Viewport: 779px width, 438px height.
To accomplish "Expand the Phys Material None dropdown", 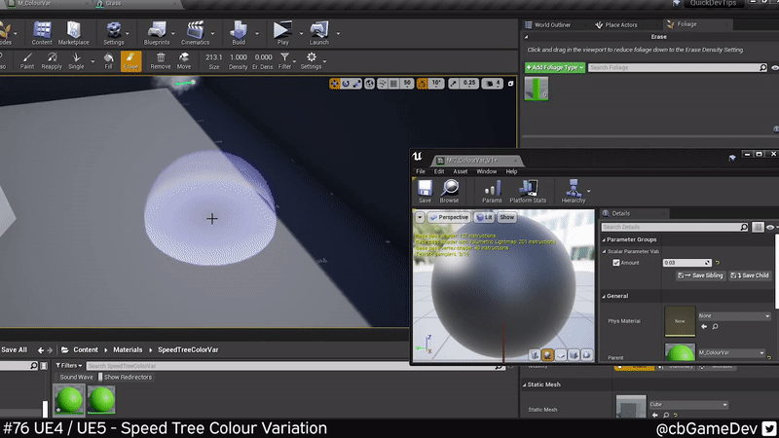I will [x=733, y=315].
